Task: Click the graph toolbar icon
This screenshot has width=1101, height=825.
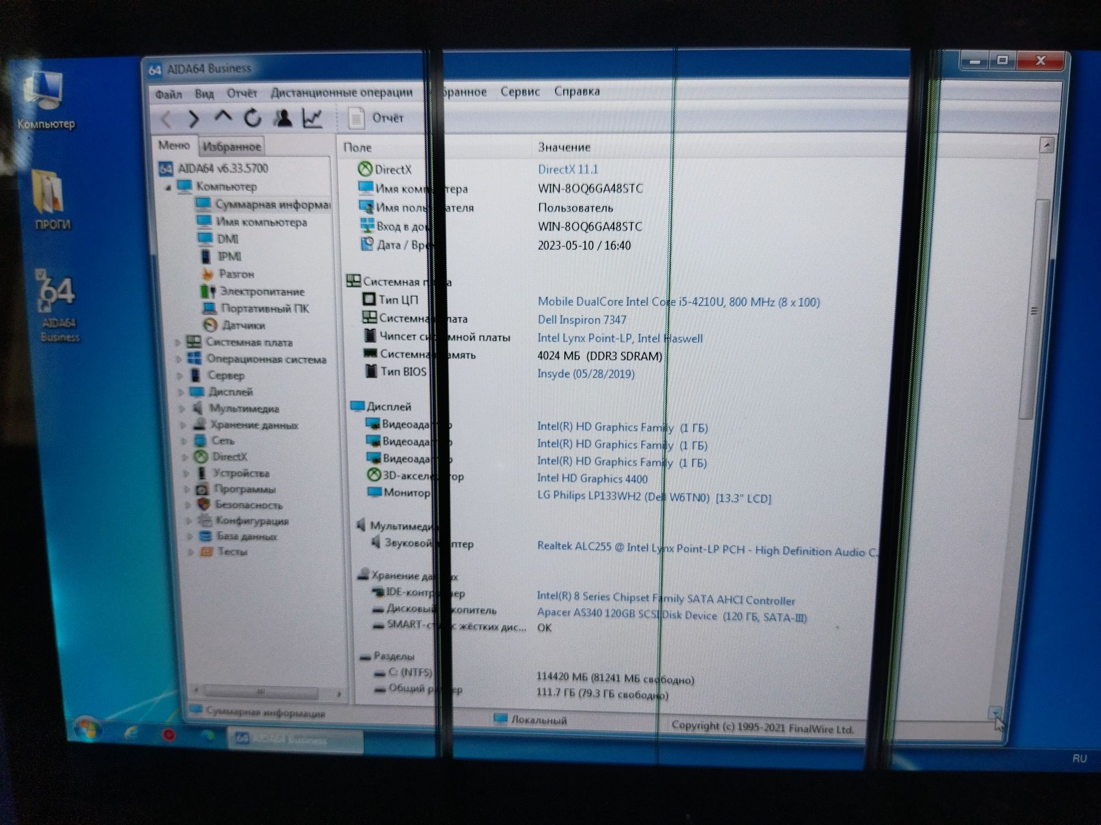Action: [x=313, y=117]
